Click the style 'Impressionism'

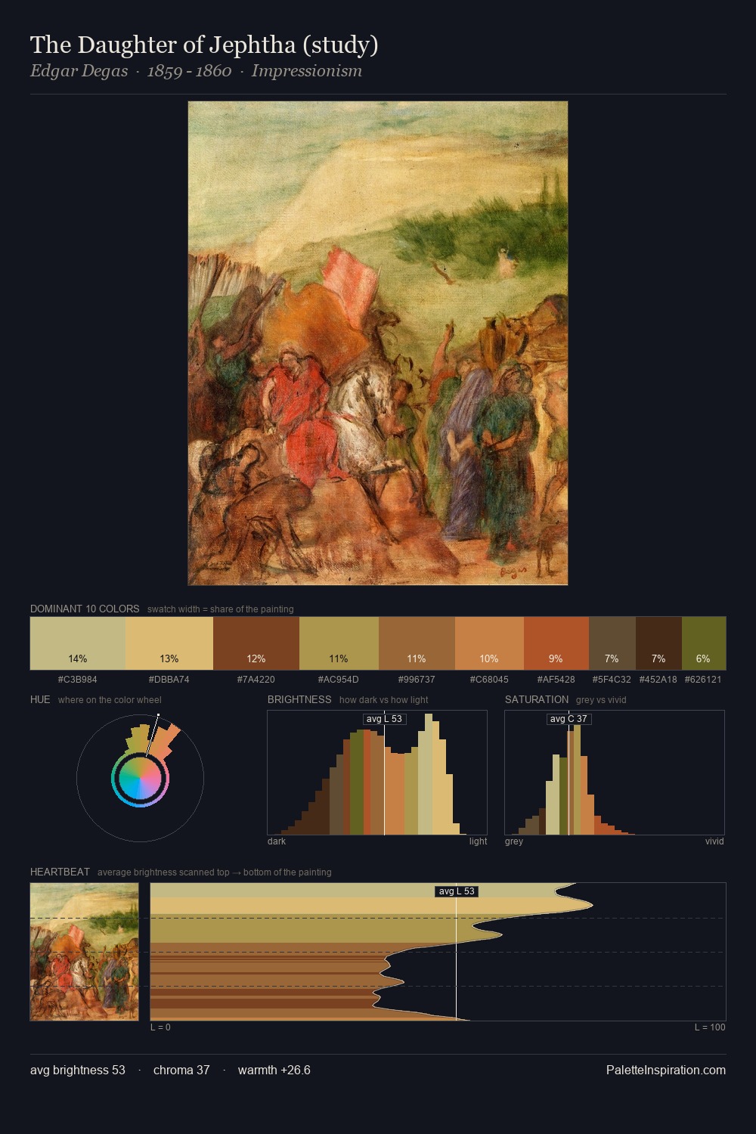[307, 71]
